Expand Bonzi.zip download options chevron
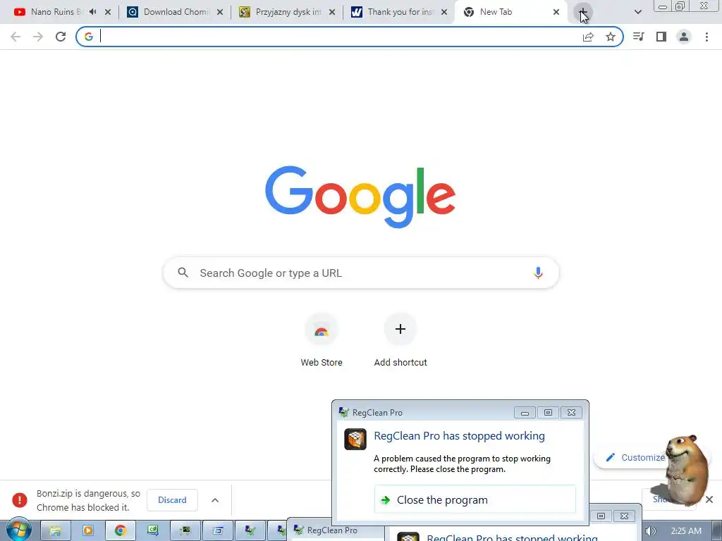 215,500
